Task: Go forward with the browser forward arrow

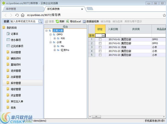Action: [x=11, y=15]
